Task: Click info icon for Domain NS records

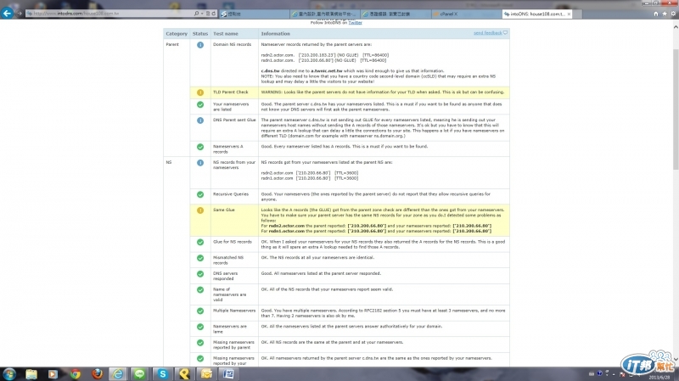Action: (200, 45)
